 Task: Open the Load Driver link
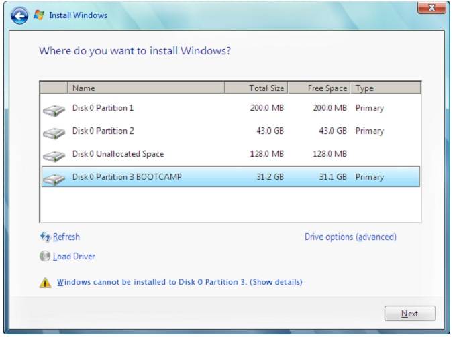pyautogui.click(x=74, y=257)
